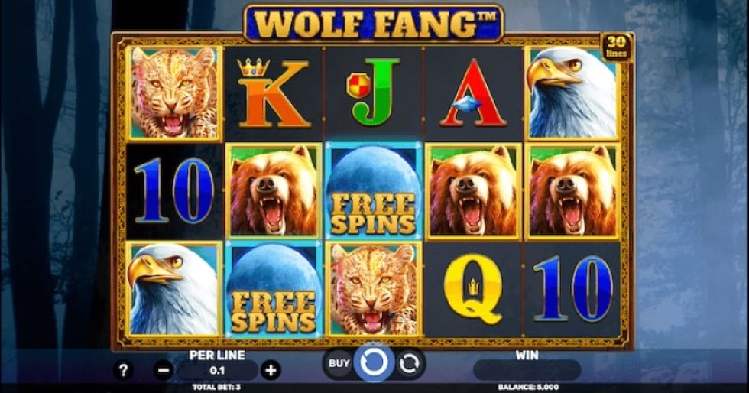Click the blue 10 symbol in middle row
This screenshot has width=749, height=393.
pyautogui.click(x=174, y=190)
